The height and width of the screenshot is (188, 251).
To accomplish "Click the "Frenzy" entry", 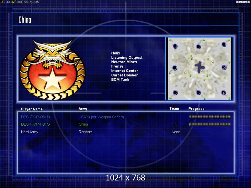I will [x=117, y=66].
